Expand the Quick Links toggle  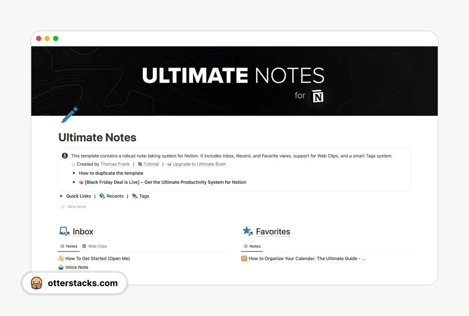[x=61, y=196]
